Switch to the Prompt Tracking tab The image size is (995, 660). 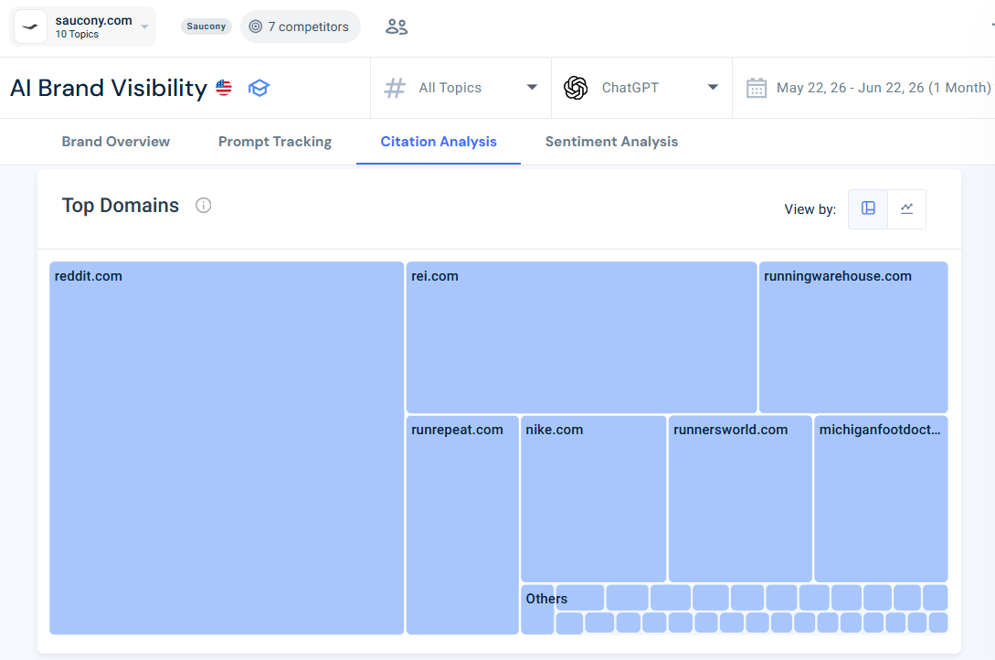click(275, 142)
